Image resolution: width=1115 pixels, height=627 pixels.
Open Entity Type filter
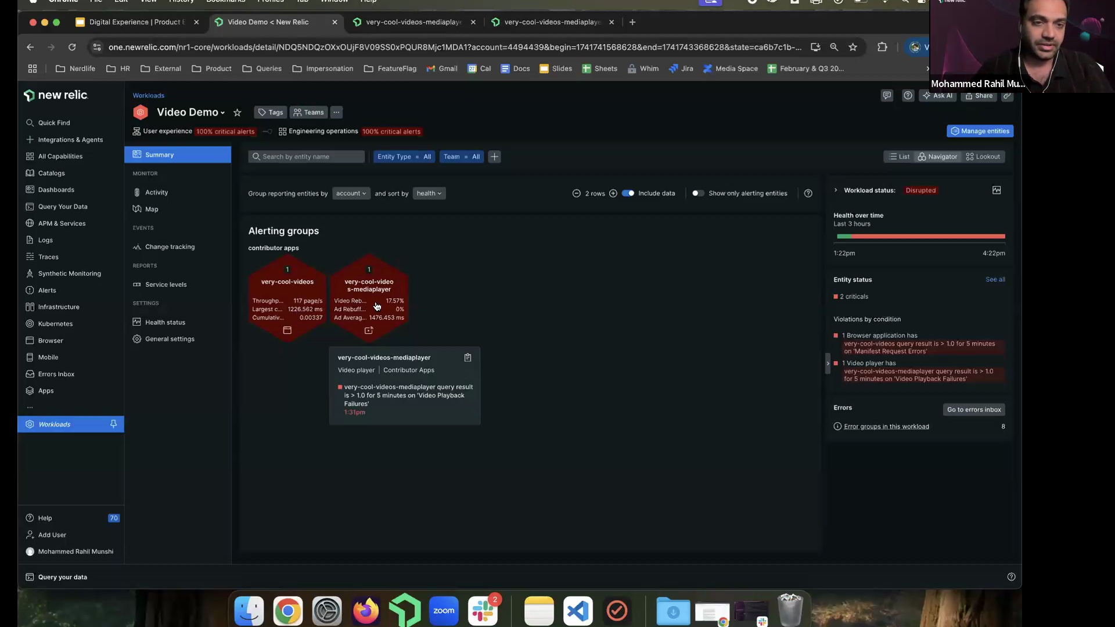pos(404,157)
